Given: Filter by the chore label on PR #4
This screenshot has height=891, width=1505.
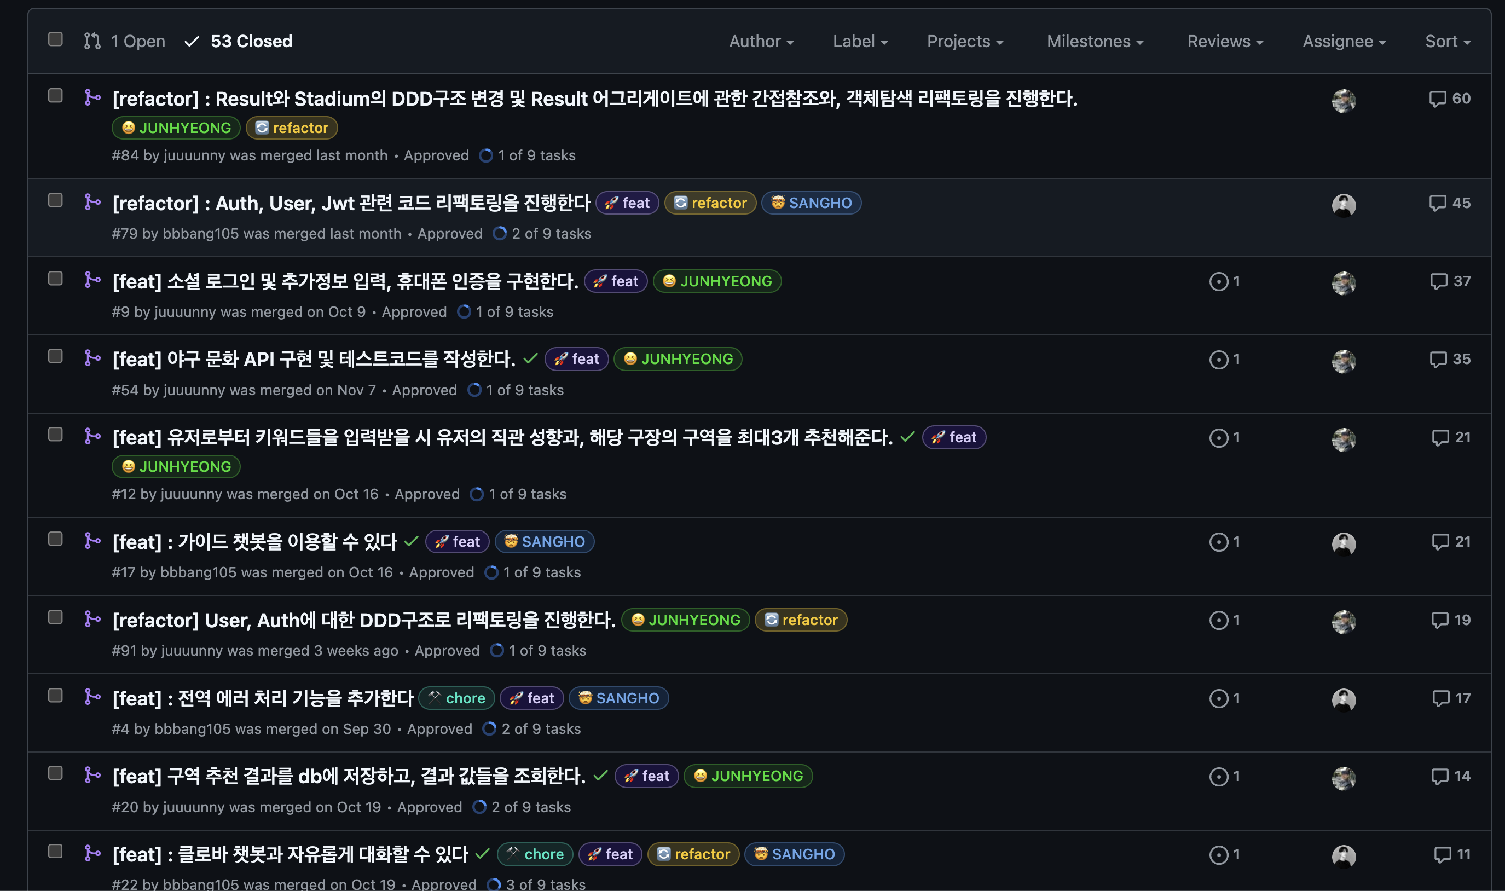Looking at the screenshot, I should click(x=457, y=698).
